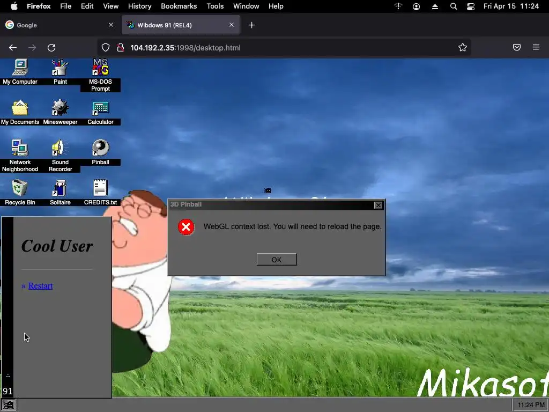Click the address bar URL field

tap(284, 48)
